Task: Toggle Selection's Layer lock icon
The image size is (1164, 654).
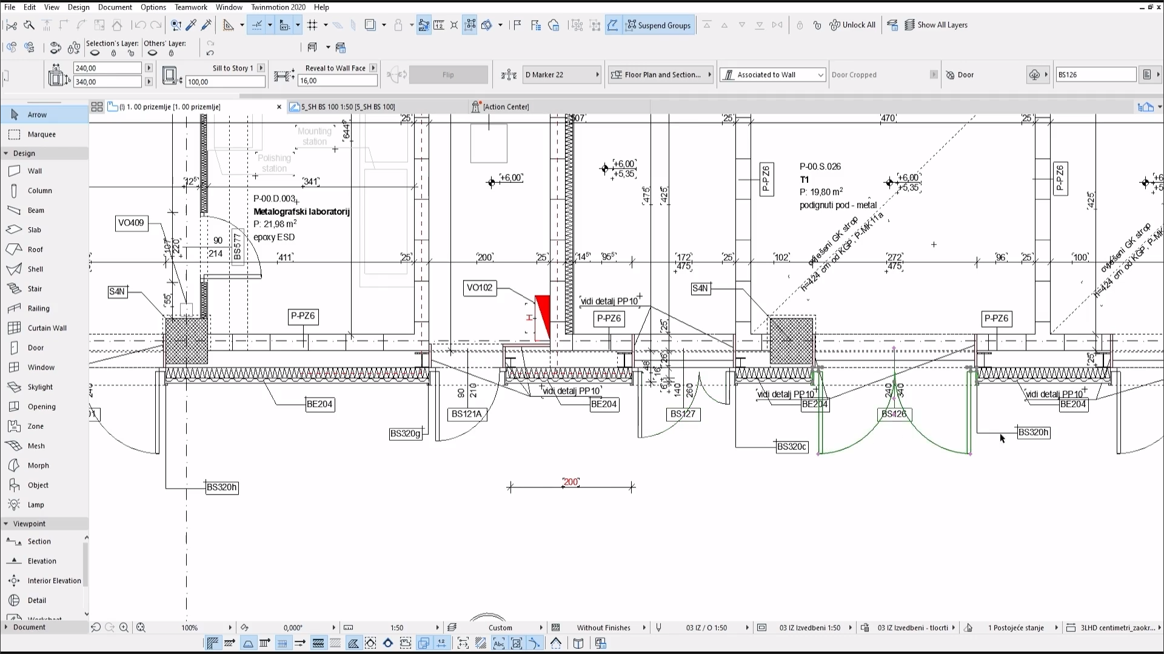Action: pos(113,53)
